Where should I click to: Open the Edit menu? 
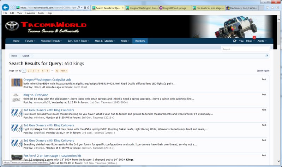pos(12,13)
